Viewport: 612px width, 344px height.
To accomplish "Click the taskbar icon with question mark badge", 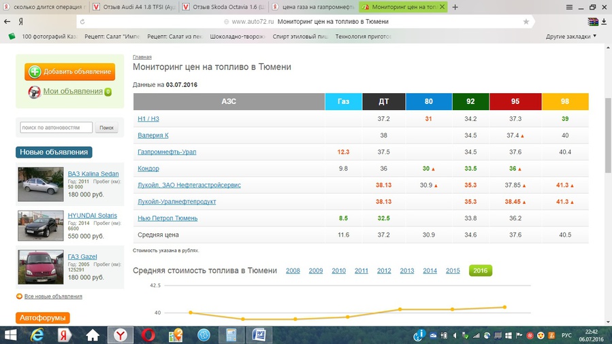I will coord(176,335).
